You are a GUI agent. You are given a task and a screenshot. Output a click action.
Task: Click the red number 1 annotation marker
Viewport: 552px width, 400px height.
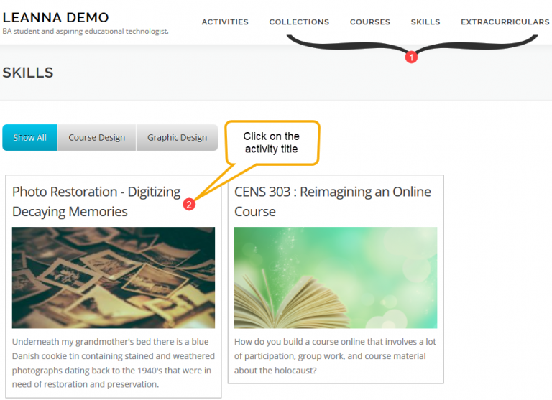tap(411, 57)
